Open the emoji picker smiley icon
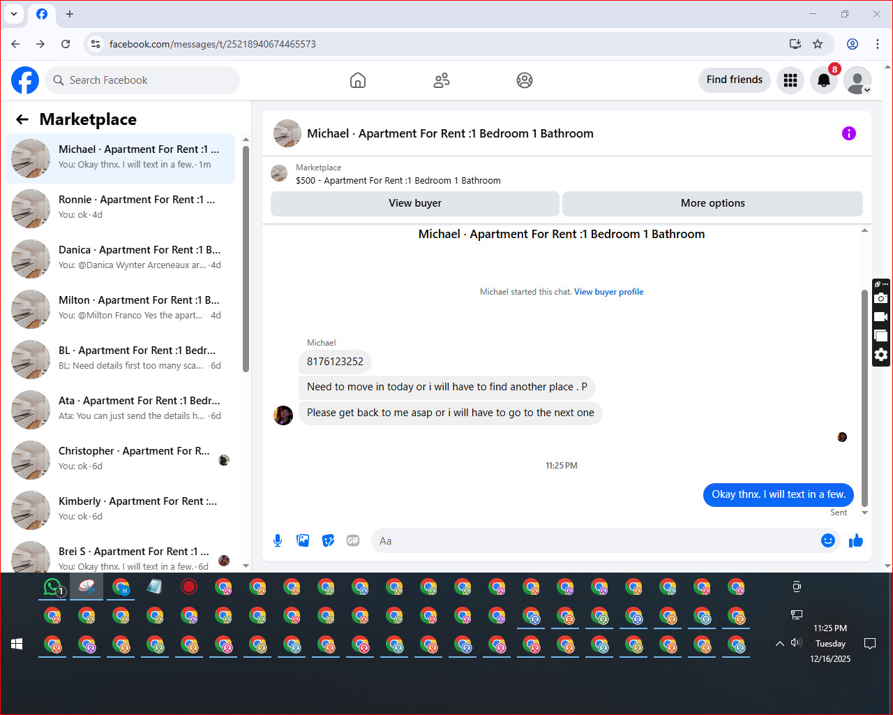 pos(828,540)
